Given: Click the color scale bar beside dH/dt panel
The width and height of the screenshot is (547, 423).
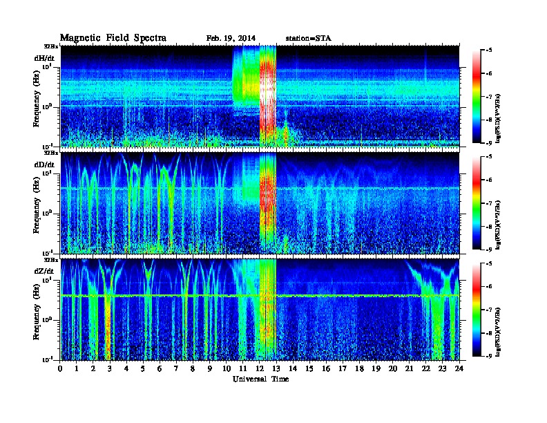Looking at the screenshot, I should [x=476, y=97].
